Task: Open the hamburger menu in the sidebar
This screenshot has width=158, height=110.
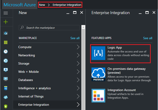Action: coord(6,13)
